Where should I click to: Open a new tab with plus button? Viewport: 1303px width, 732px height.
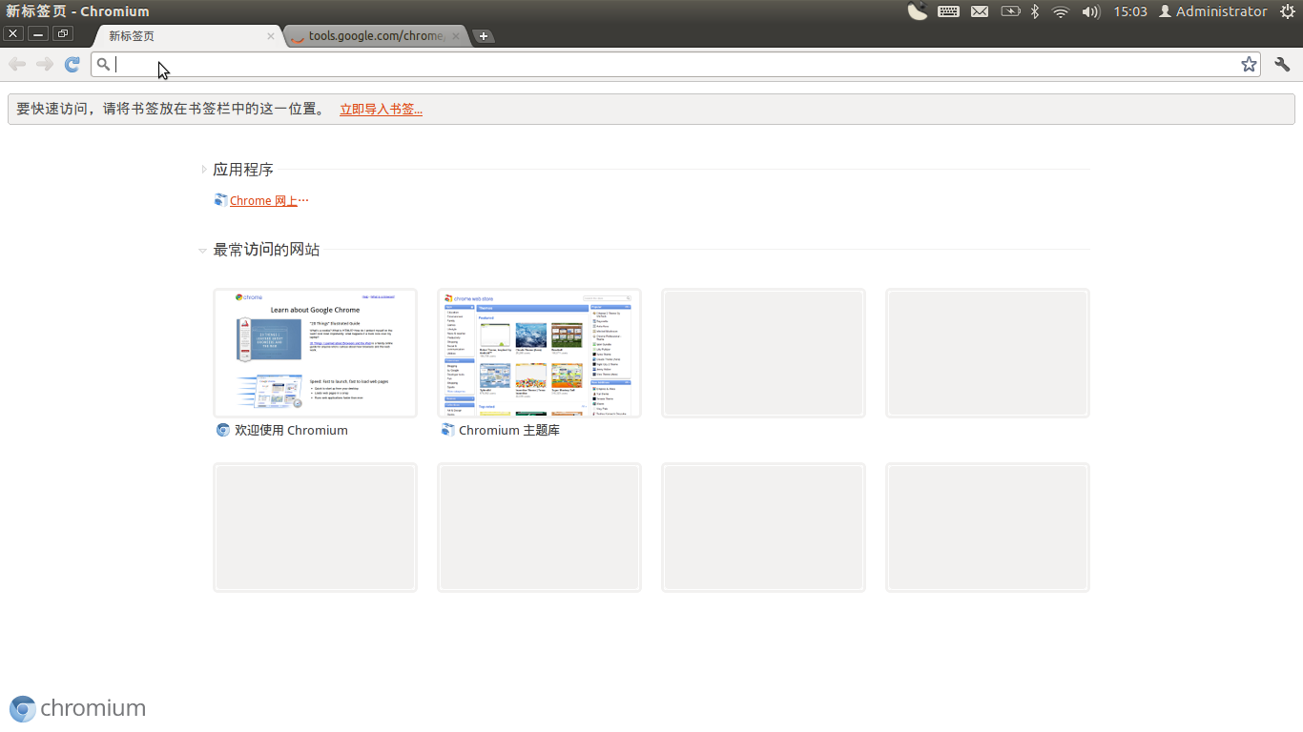[484, 36]
